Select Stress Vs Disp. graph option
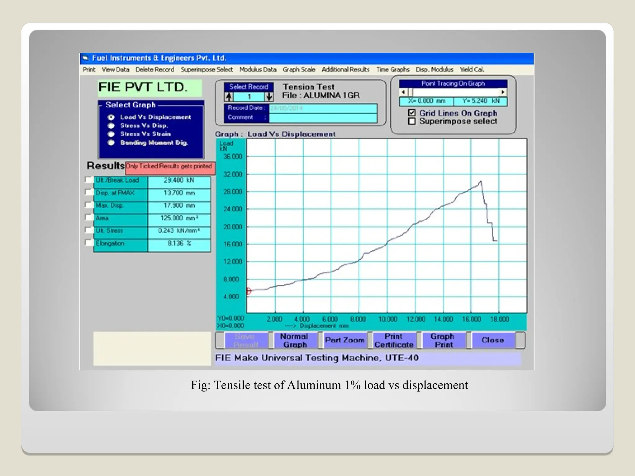Image resolution: width=635 pixels, height=476 pixels. pos(111,126)
